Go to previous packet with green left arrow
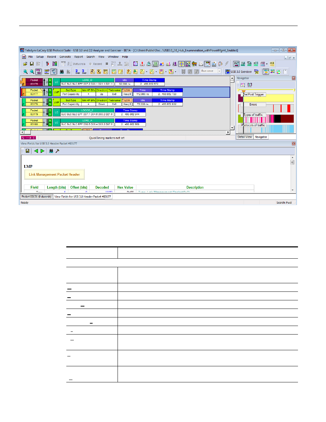The width and height of the screenshot is (326, 422). [x=36, y=151]
